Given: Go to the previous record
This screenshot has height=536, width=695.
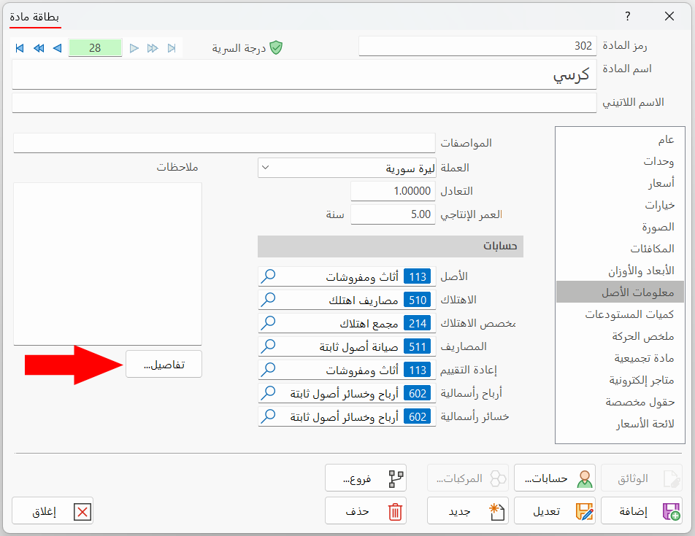Looking at the screenshot, I should click(57, 48).
